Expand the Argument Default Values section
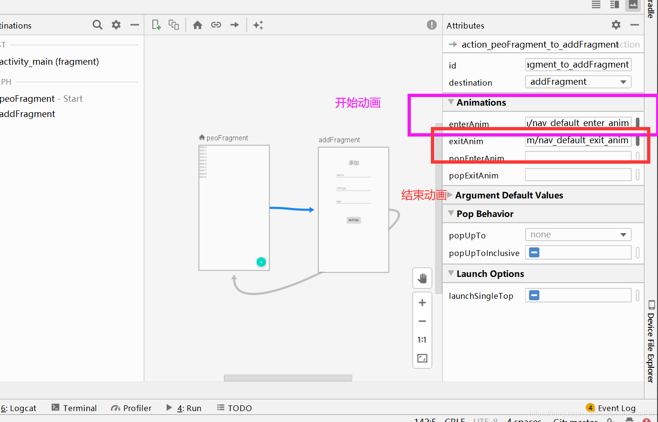 pyautogui.click(x=450, y=195)
